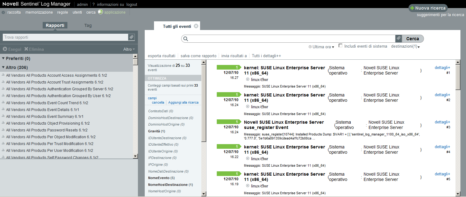Enable Includi eventi di sistema checkbox
The image size is (466, 197).
pos(340,46)
